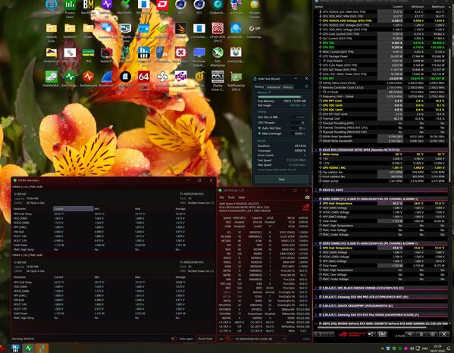Select the Max Coverage radio option
Image resolution: width=454 pixels, height=353 pixels.
coord(259,133)
